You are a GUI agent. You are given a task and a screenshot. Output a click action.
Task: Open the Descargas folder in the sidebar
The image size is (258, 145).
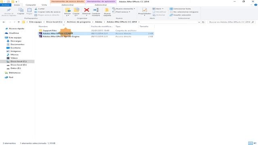coord(16,41)
